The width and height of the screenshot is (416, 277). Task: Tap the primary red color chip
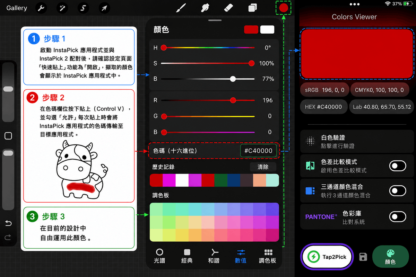(x=251, y=29)
